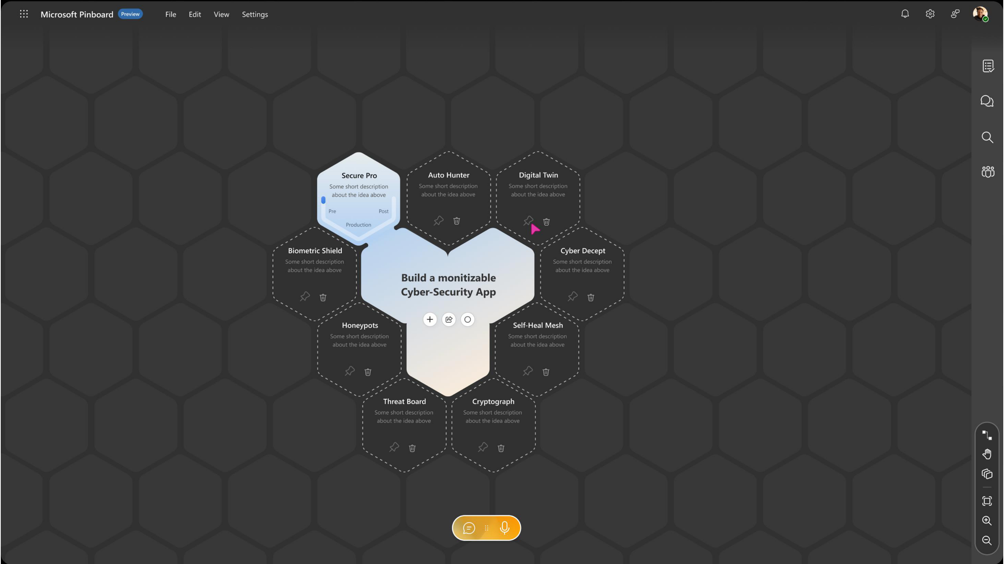Select the Secure Pro hexagon title
Image resolution: width=1004 pixels, height=564 pixels.
point(359,175)
